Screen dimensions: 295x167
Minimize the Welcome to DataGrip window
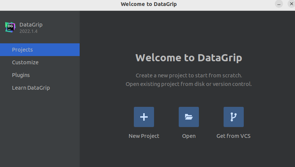pyautogui.click(x=279, y=4)
